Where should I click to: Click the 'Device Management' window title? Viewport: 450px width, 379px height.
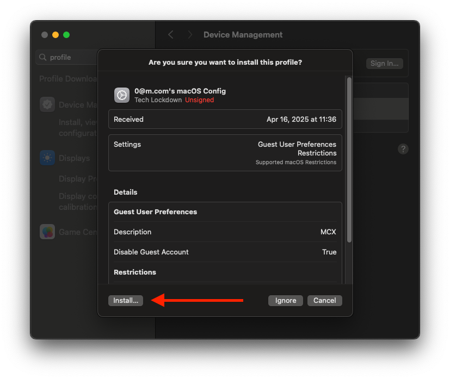click(243, 35)
